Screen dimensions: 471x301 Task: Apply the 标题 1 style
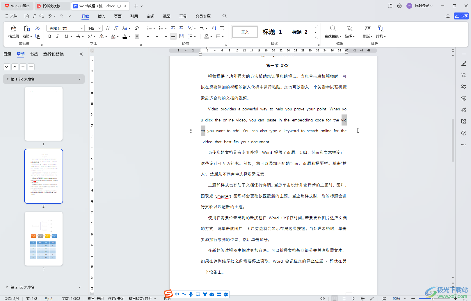click(272, 32)
